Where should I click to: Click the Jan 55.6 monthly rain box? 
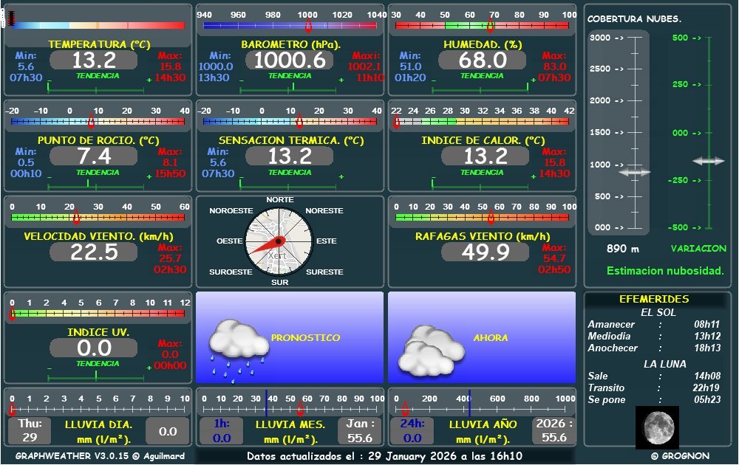point(359,430)
